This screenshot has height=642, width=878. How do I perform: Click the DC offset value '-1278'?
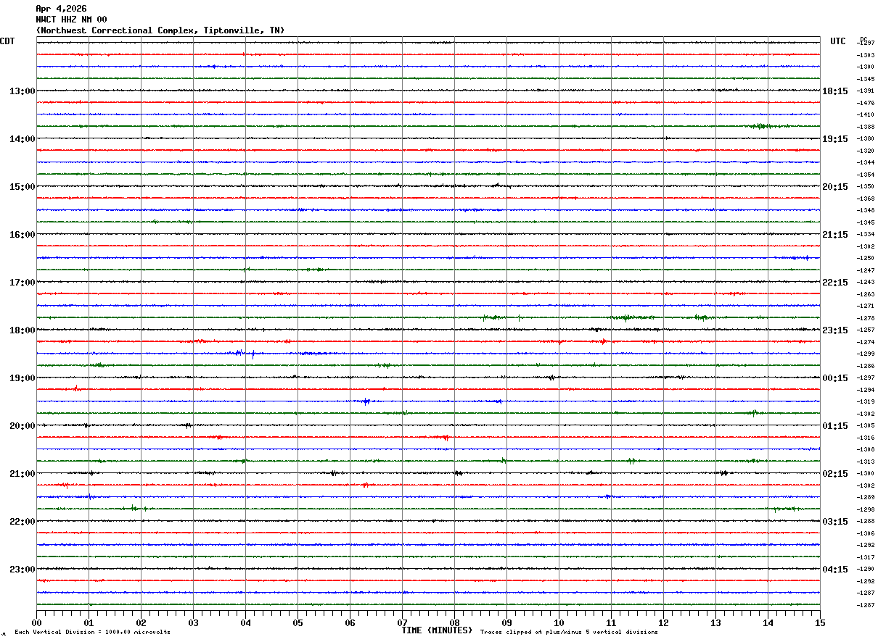tap(865, 318)
